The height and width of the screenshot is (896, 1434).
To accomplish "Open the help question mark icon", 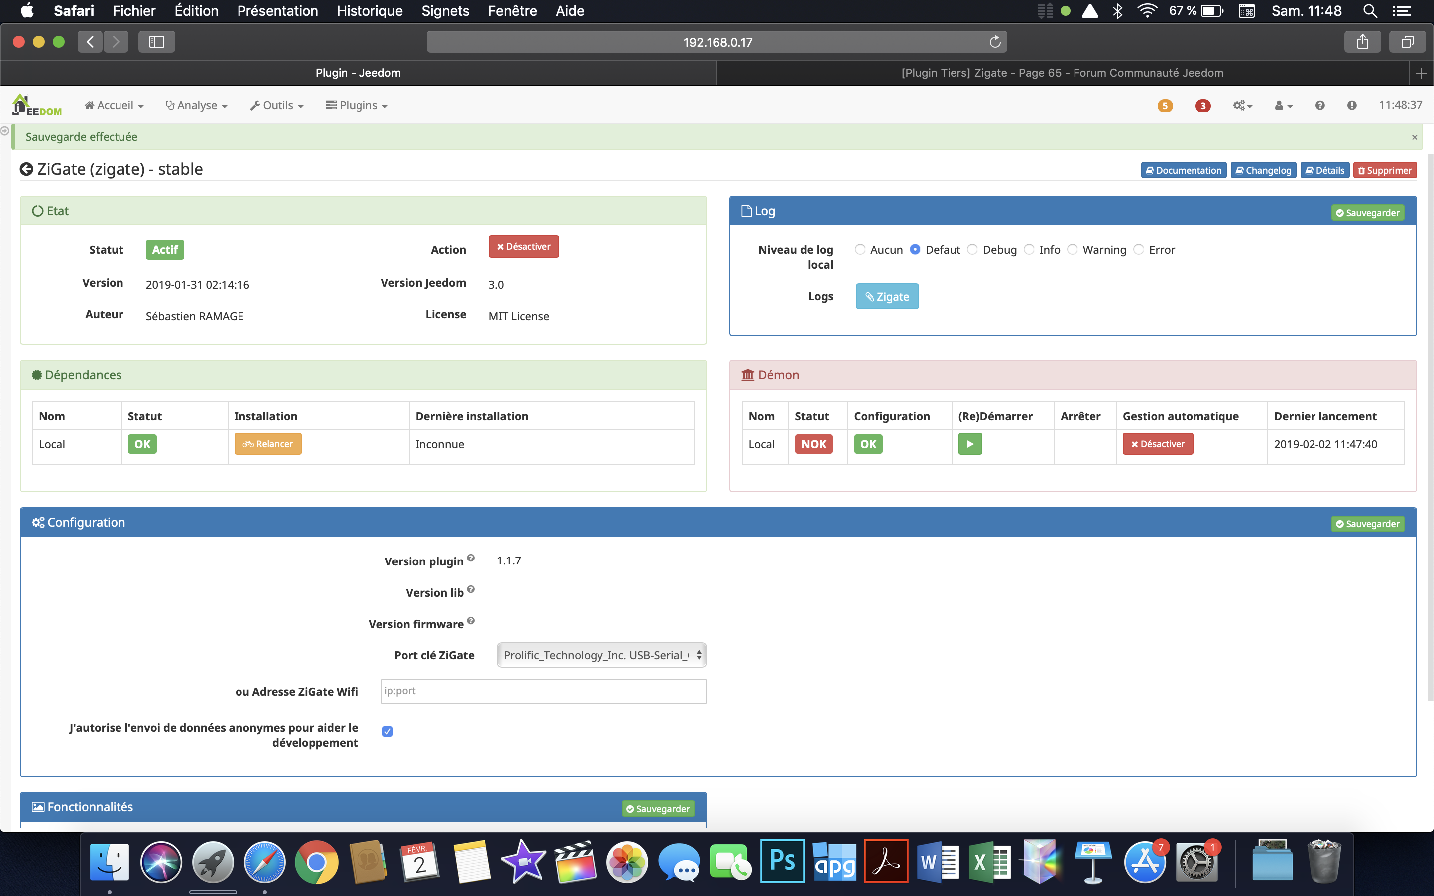I will click(x=1319, y=105).
